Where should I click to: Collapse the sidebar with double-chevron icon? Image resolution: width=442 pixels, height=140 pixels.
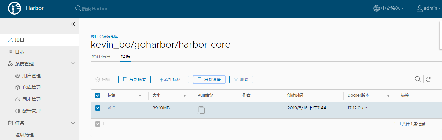[73, 24]
